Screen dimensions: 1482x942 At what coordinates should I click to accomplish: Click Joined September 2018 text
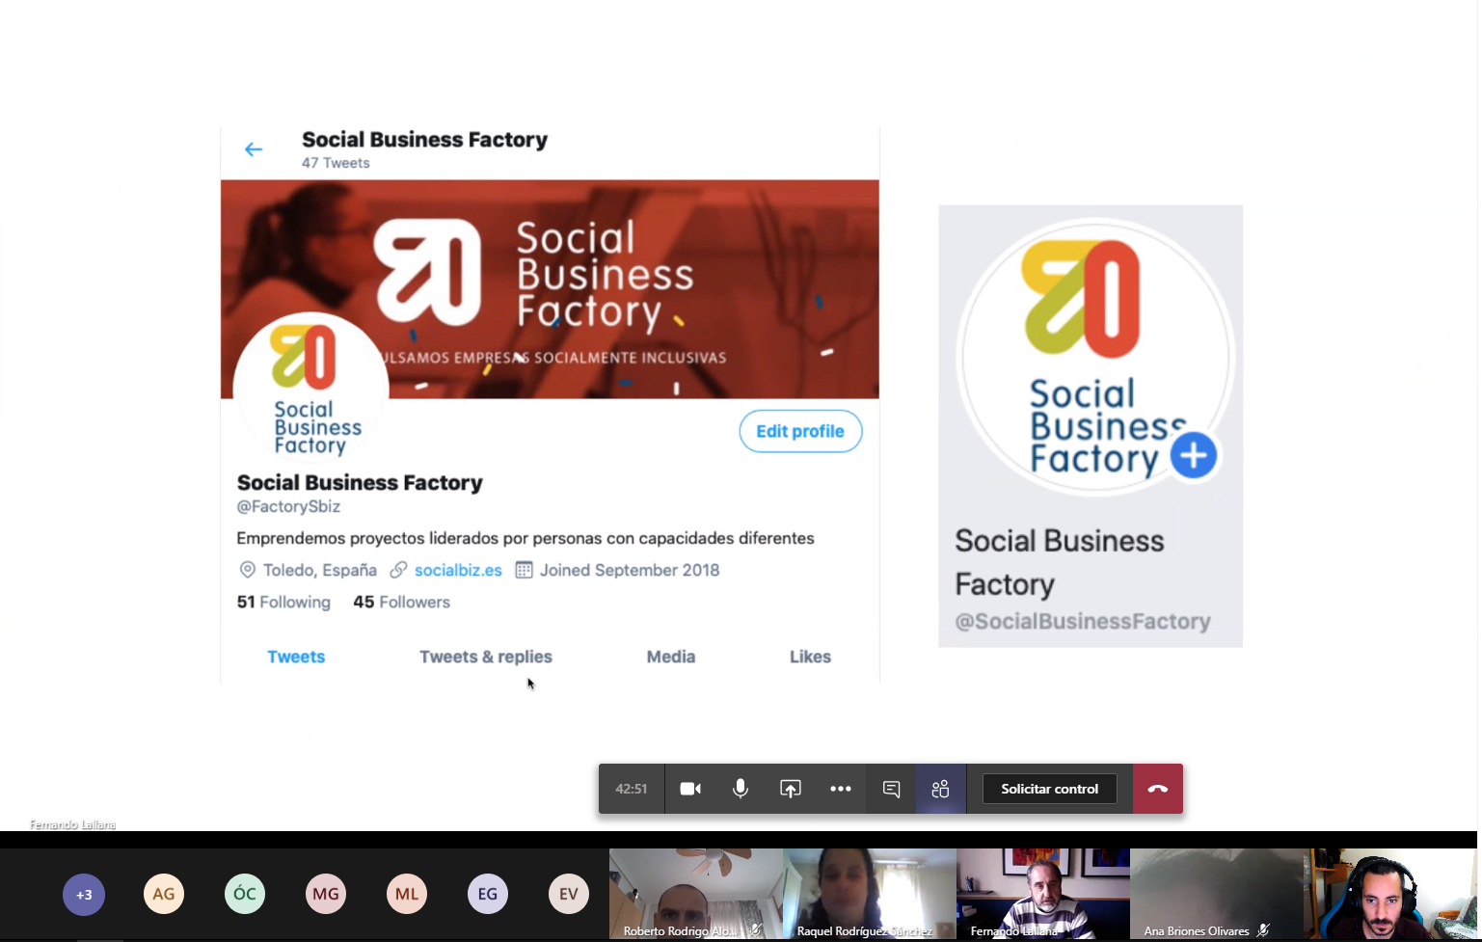pyautogui.click(x=630, y=570)
